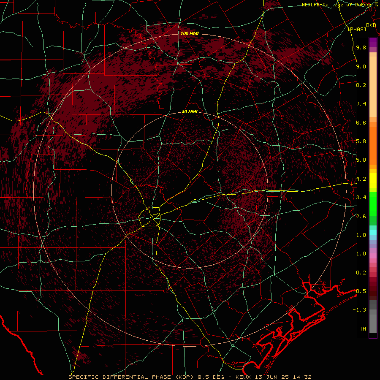Image resolution: width=380 pixels, height=380 pixels.
Task: Pick the orange segment of the color bar
Action: click(x=373, y=145)
